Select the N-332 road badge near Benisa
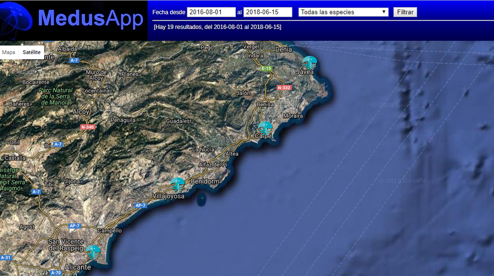Viewport: 494px width, 276px height. tap(283, 88)
